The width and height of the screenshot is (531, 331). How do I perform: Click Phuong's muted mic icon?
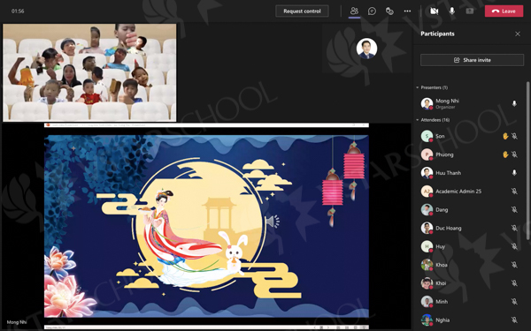[x=514, y=154]
